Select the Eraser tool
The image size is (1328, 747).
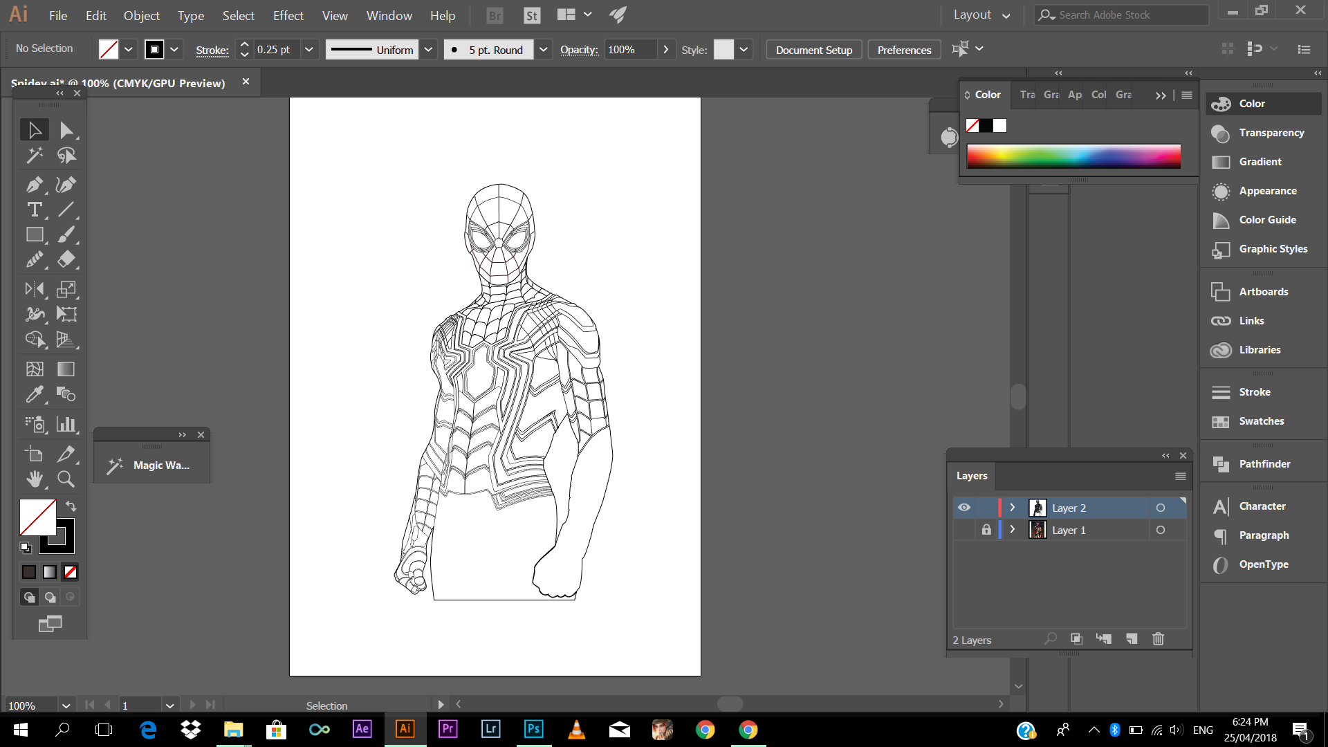point(66,259)
